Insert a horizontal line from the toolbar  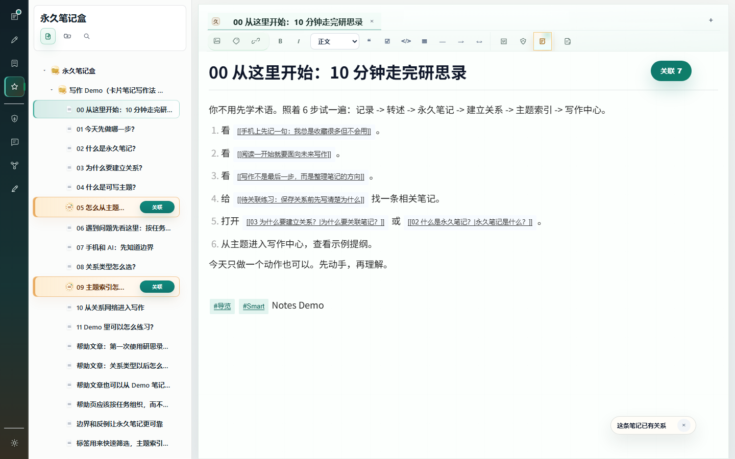pos(443,41)
